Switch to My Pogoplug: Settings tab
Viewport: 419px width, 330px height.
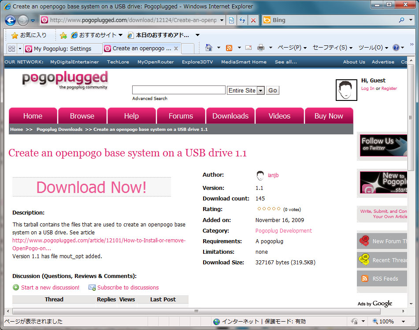[63, 48]
